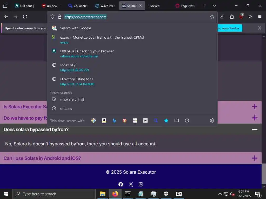Search open tabs via tabs shortcut
This screenshot has width=266, height=199.
coord(177,120)
